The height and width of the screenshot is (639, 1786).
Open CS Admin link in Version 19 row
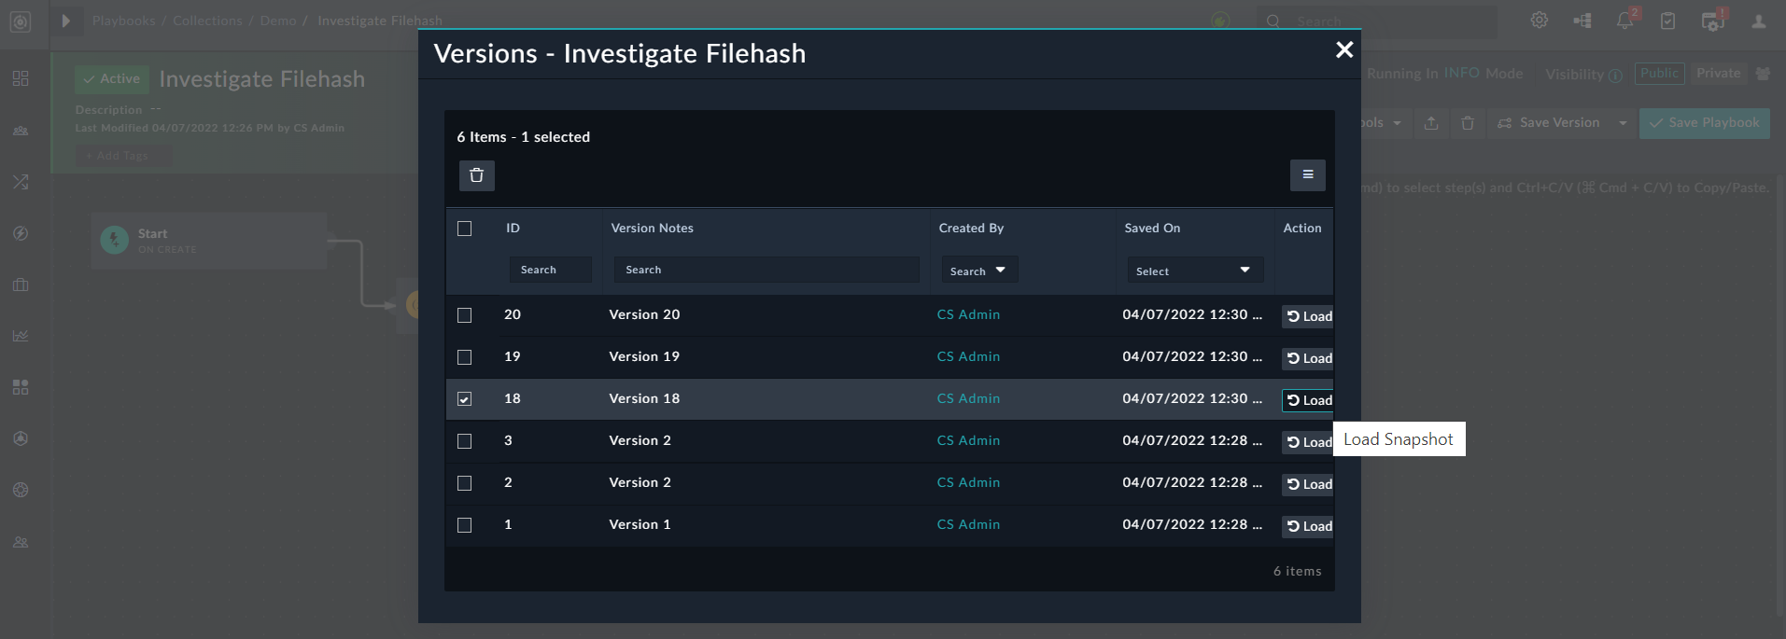click(968, 356)
